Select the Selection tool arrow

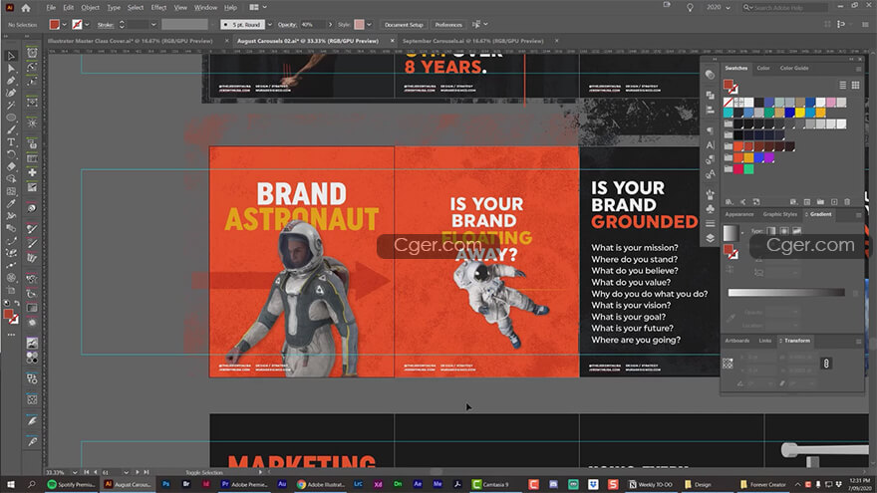(x=11, y=56)
